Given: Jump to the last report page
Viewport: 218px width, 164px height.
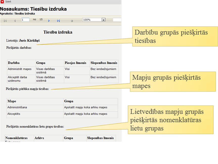Looking at the screenshot, I should 58,21.
